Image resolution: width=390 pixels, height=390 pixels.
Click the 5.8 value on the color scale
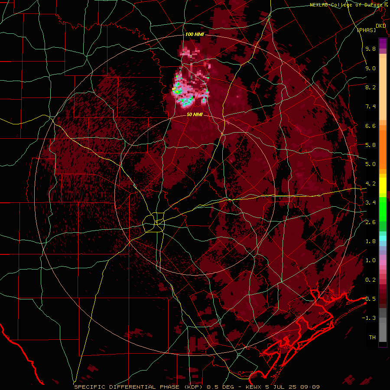pyautogui.click(x=370, y=145)
